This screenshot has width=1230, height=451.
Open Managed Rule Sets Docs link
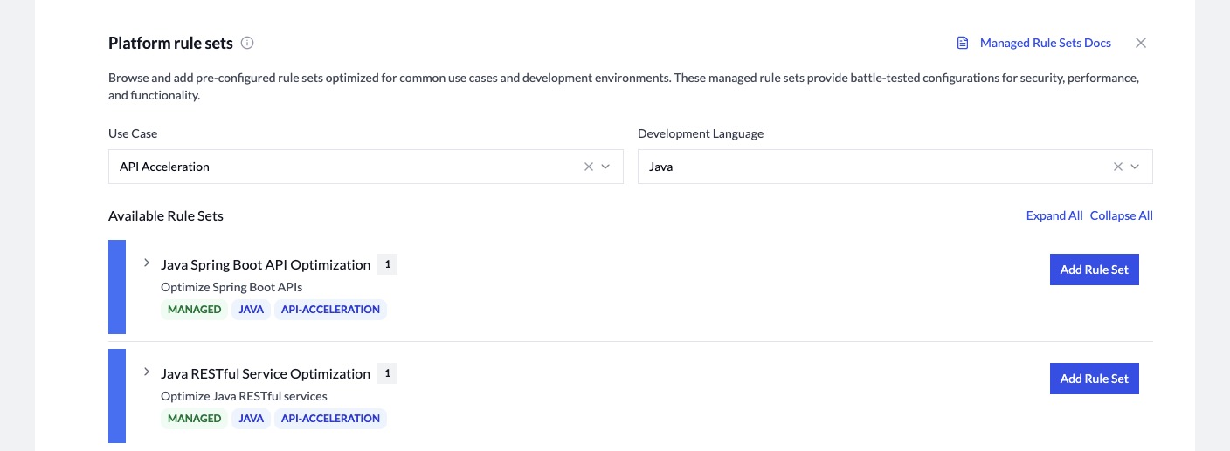[x=1045, y=43]
